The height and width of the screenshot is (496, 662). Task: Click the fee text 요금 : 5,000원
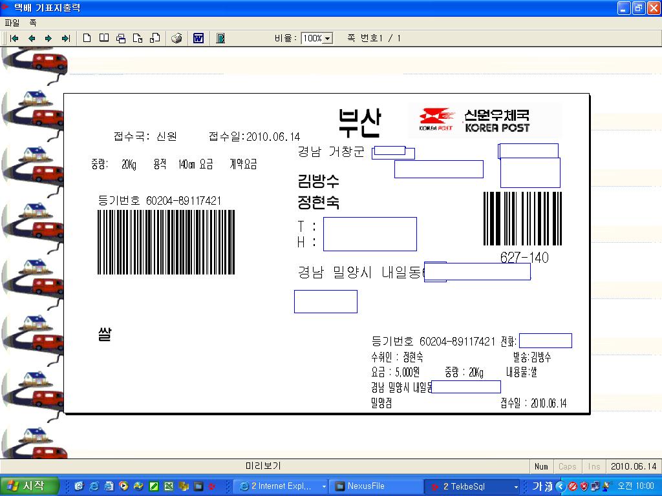(395, 372)
